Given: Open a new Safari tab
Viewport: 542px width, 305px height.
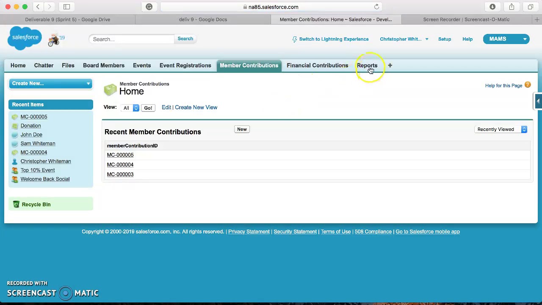Looking at the screenshot, I should pos(537,19).
